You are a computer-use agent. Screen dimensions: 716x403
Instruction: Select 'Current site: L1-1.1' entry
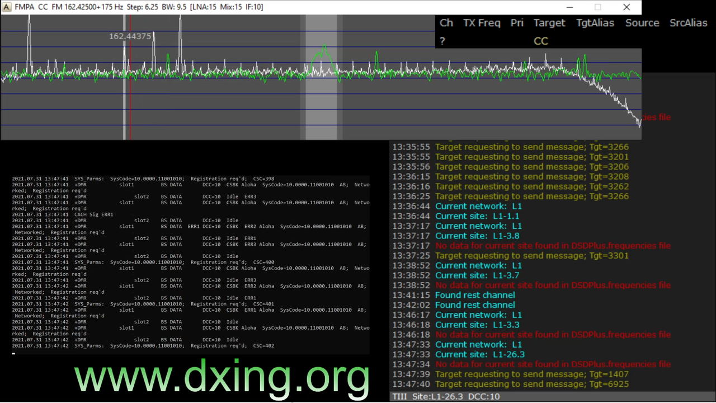click(456, 216)
